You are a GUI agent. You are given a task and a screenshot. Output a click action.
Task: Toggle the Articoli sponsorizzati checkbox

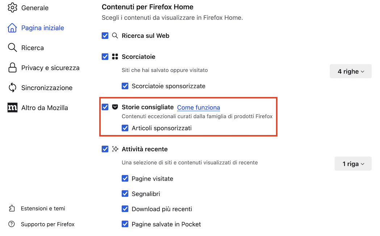pyautogui.click(x=125, y=128)
